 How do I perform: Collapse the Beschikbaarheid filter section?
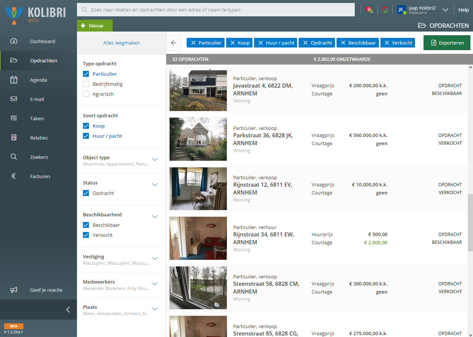pyautogui.click(x=155, y=216)
